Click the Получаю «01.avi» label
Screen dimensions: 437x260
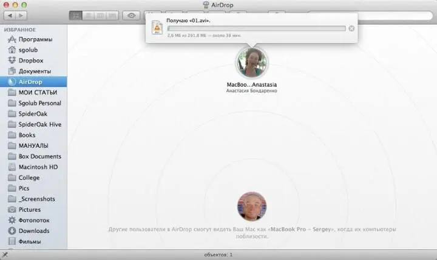pyautogui.click(x=188, y=21)
